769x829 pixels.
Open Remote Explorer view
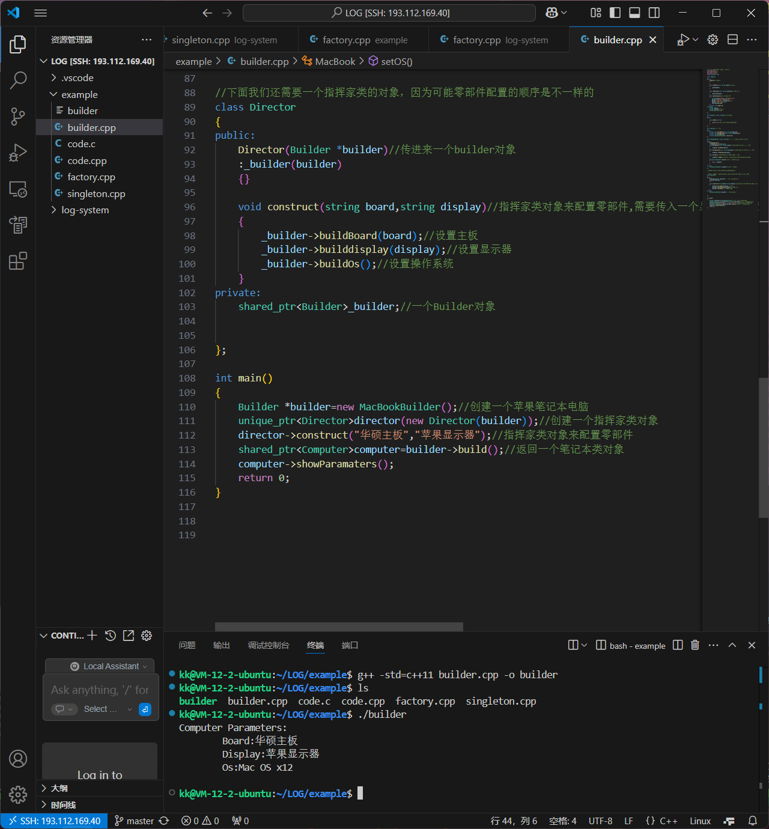click(x=18, y=189)
